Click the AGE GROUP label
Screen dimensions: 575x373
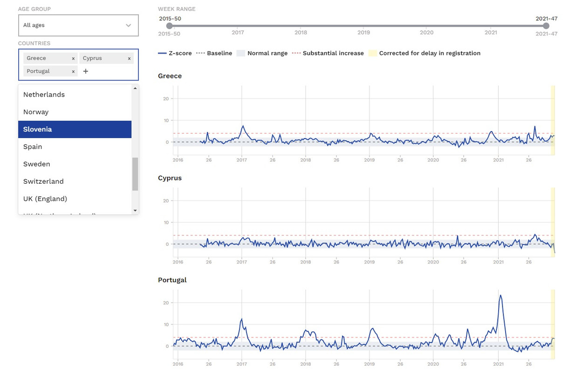(34, 9)
